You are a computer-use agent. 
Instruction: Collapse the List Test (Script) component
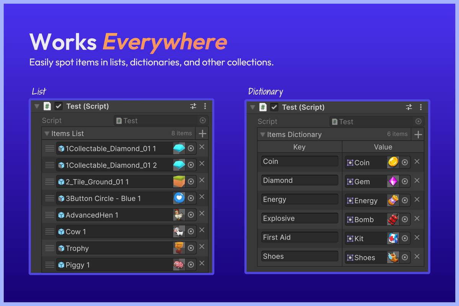click(37, 106)
